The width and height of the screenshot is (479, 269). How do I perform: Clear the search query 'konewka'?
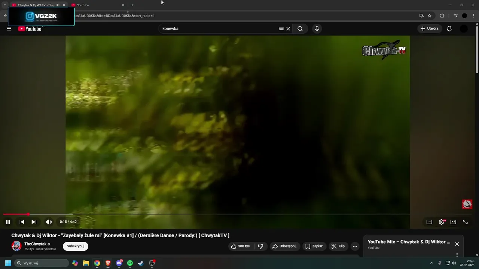[x=288, y=29]
